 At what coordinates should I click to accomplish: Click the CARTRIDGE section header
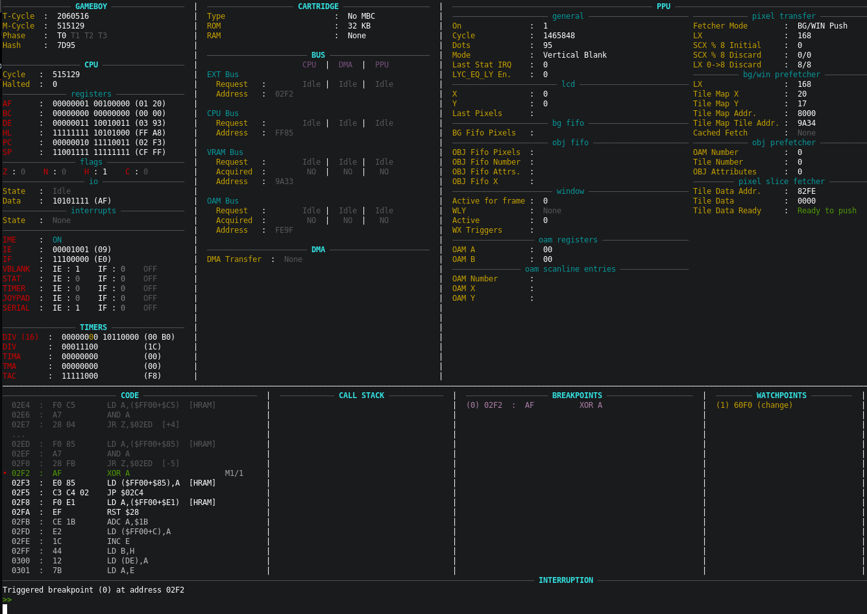[318, 6]
